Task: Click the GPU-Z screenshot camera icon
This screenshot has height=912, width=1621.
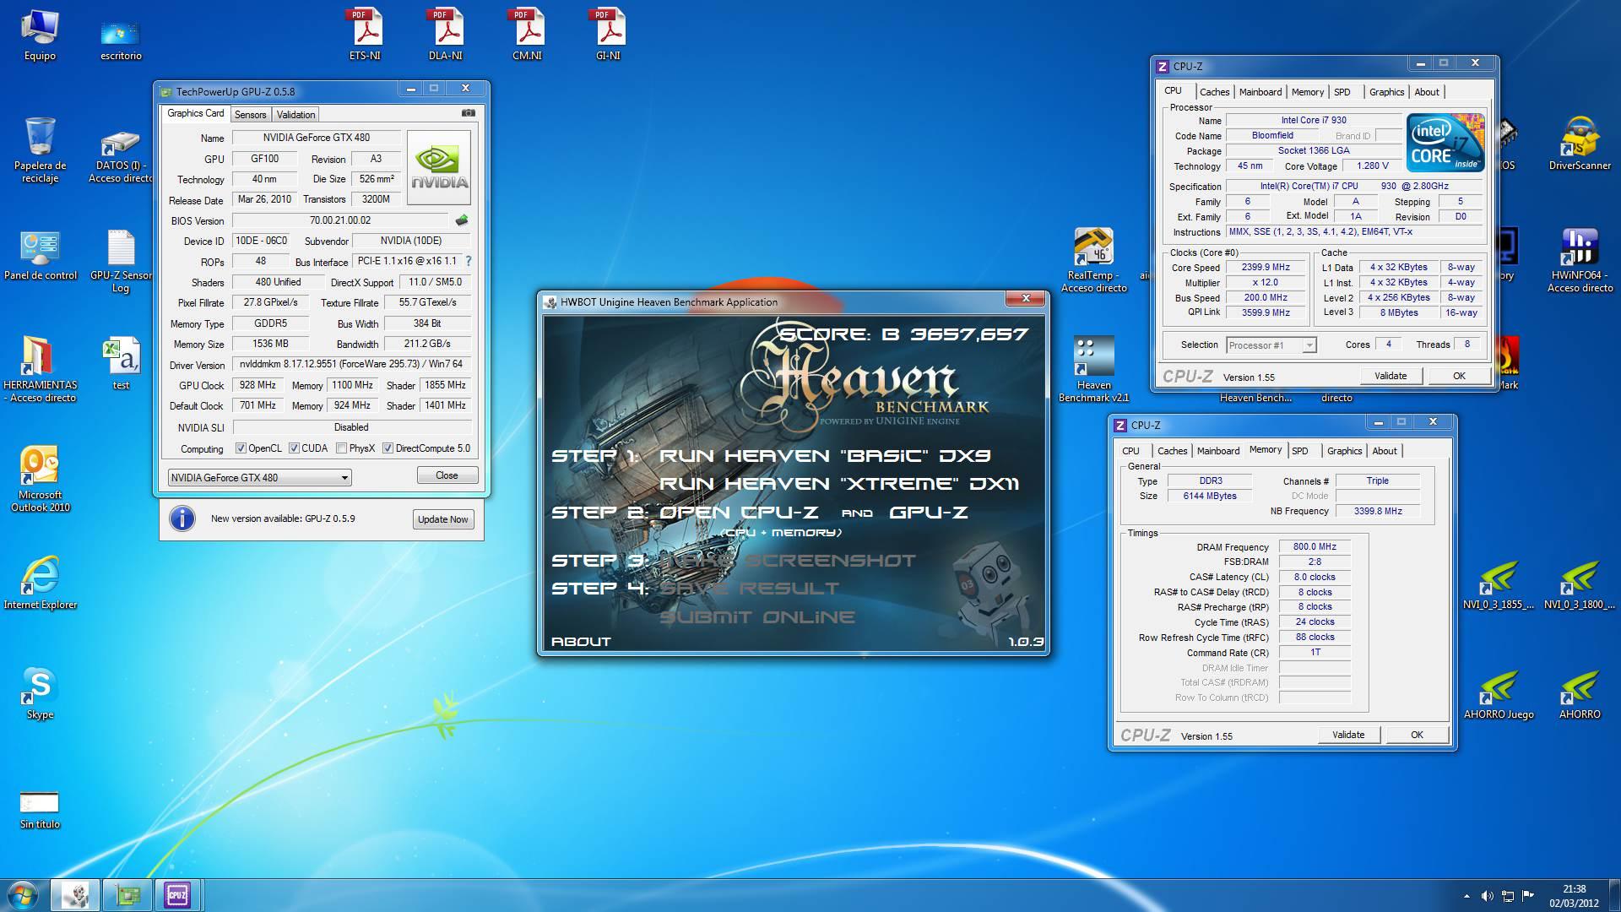Action: 469,113
